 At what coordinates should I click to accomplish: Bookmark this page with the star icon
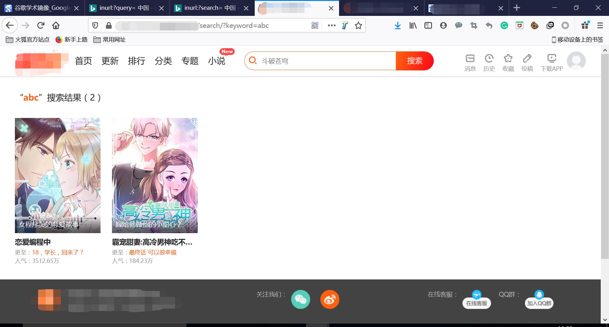point(358,26)
